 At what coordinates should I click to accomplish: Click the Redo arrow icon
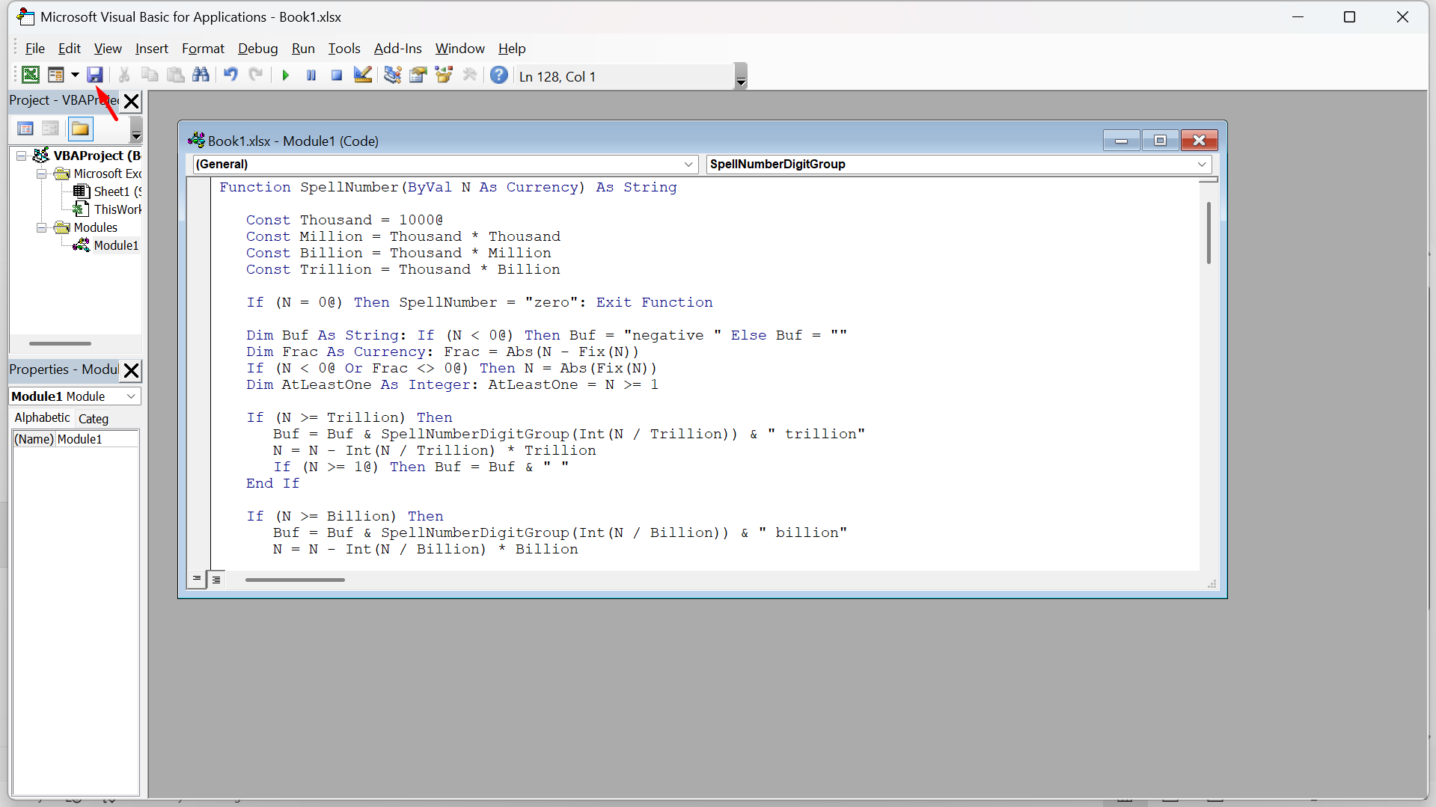click(x=256, y=75)
